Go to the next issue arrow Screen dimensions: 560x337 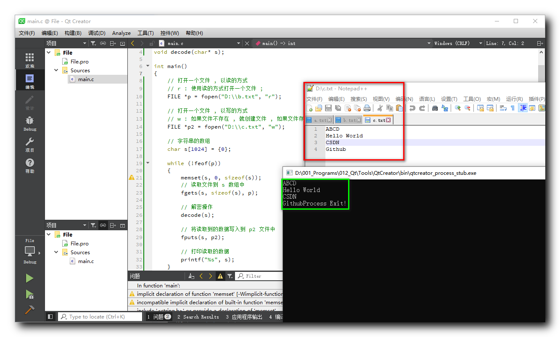(211, 276)
